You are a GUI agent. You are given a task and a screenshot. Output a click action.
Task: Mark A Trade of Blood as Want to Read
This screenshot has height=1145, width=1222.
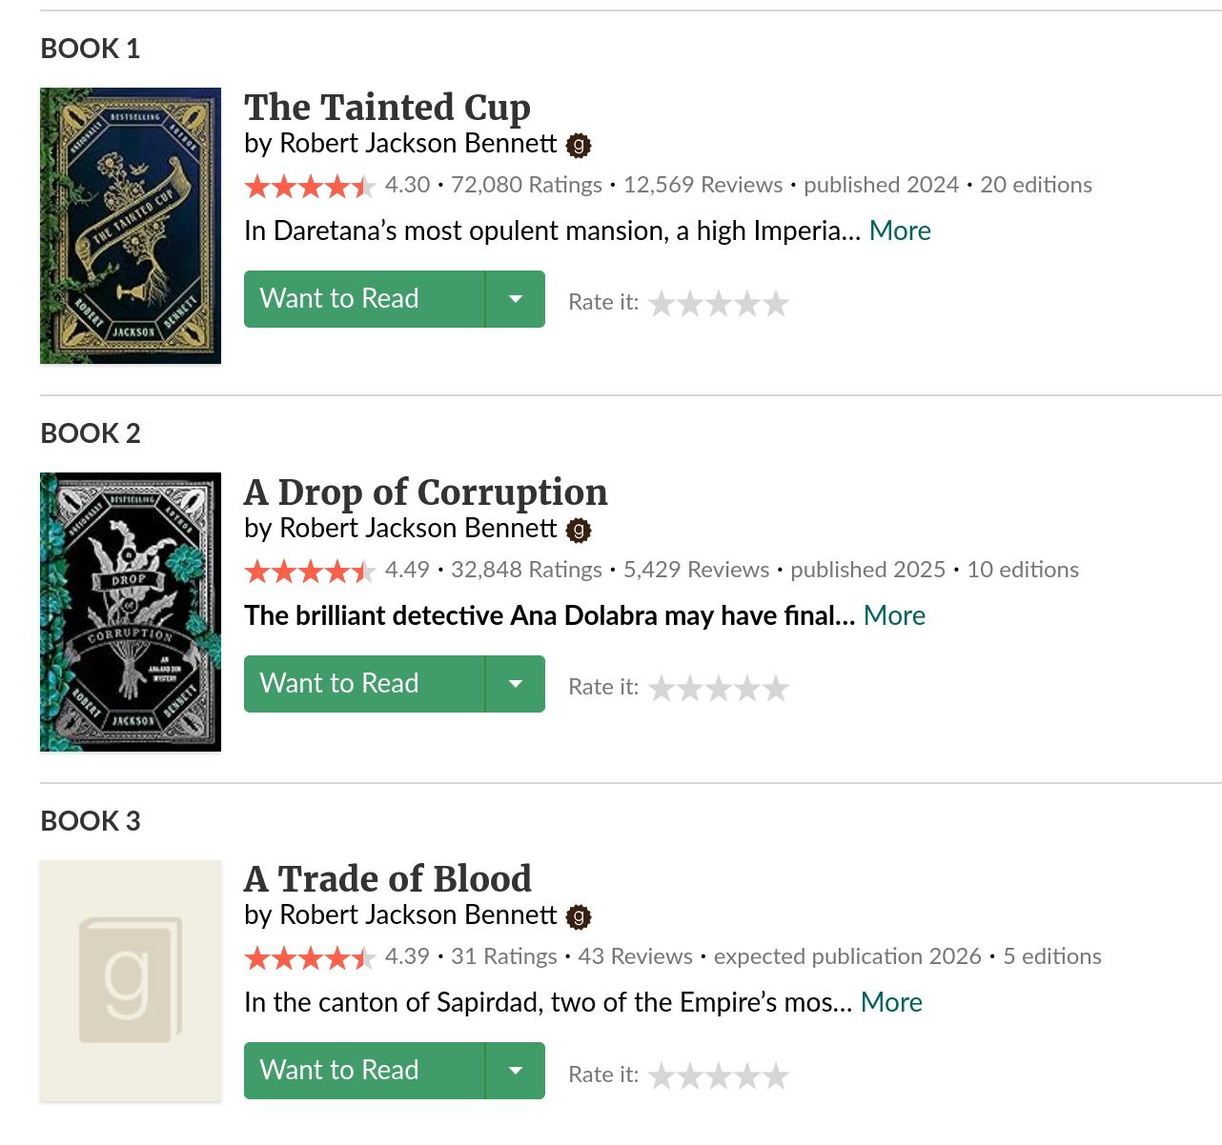(364, 1071)
